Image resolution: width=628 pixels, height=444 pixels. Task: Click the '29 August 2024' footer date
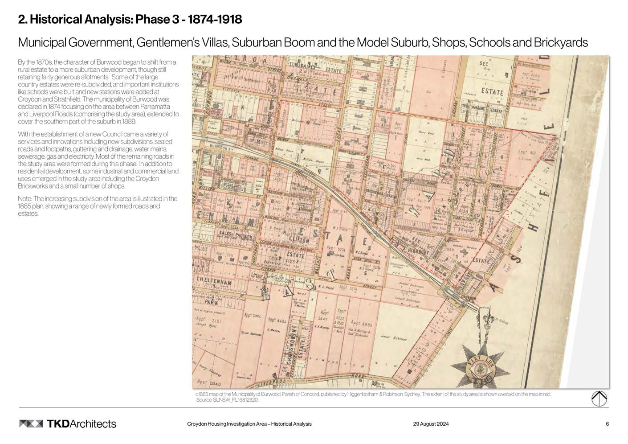coord(431,424)
